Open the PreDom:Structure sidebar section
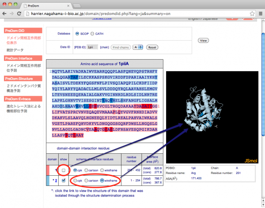Viewport: 265px width, 208px height. point(22,78)
